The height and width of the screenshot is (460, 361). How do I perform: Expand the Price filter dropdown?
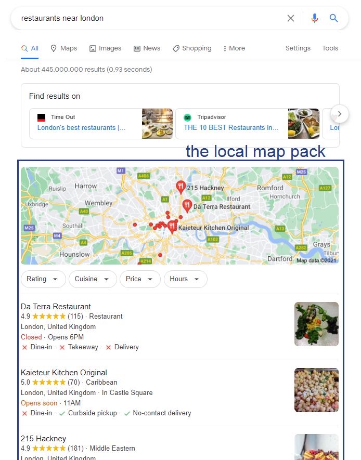click(140, 279)
